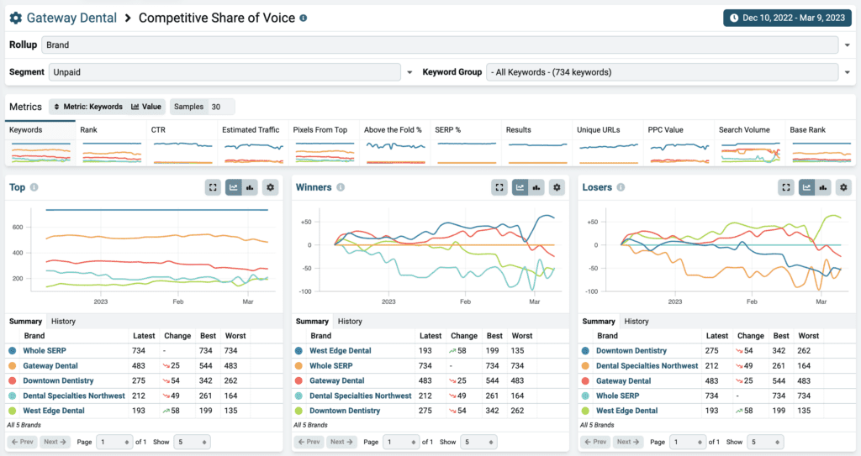Click West Edge Dental green swatch in Top table
Screen dimensions: 861x456
12,411
